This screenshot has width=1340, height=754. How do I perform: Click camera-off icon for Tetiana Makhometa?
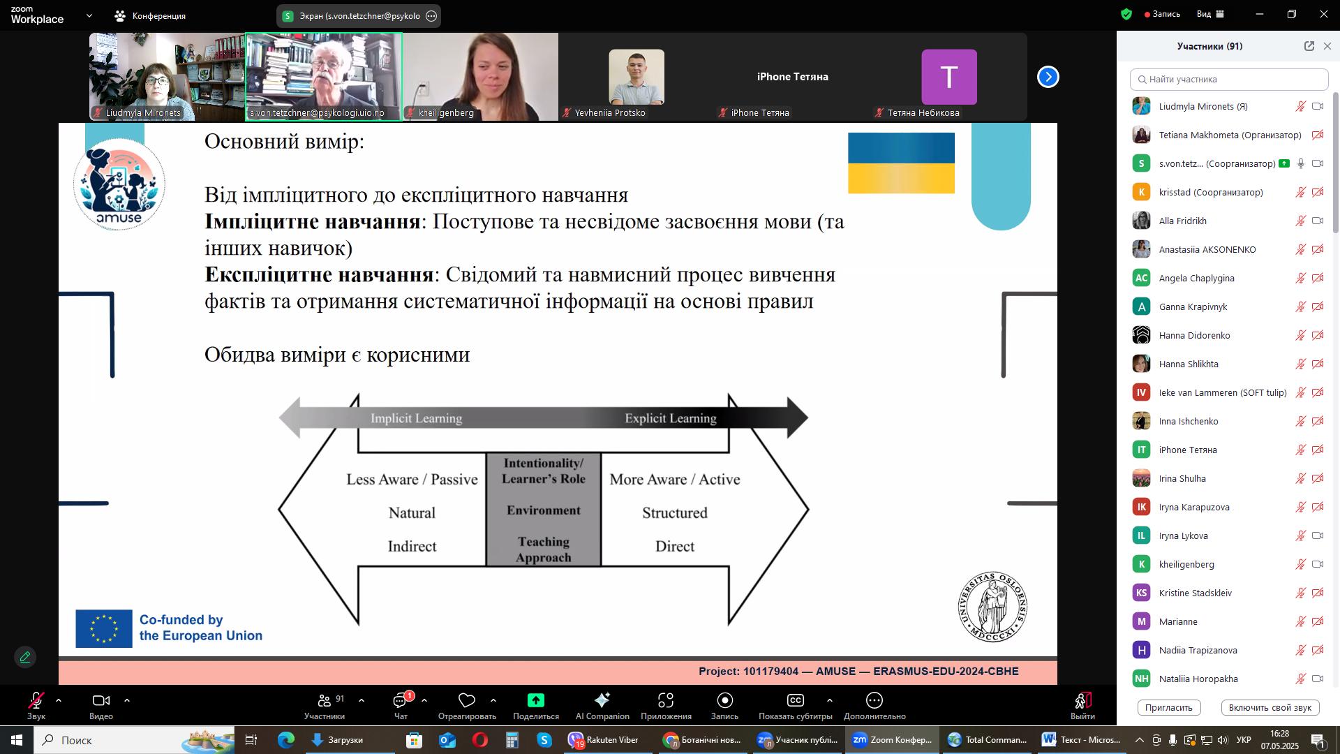point(1318,135)
